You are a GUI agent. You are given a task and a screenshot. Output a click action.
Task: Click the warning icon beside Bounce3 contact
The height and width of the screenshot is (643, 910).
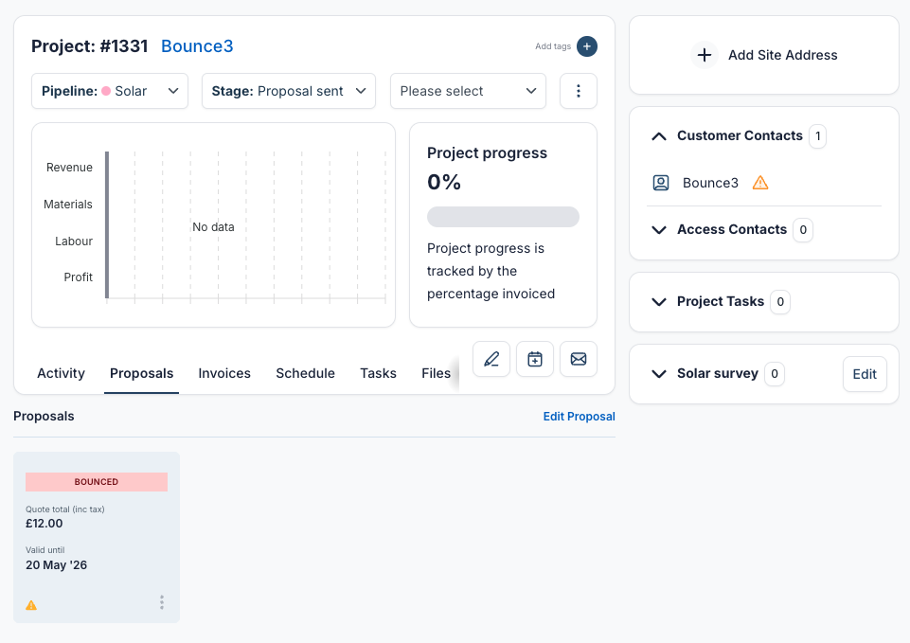(x=759, y=183)
